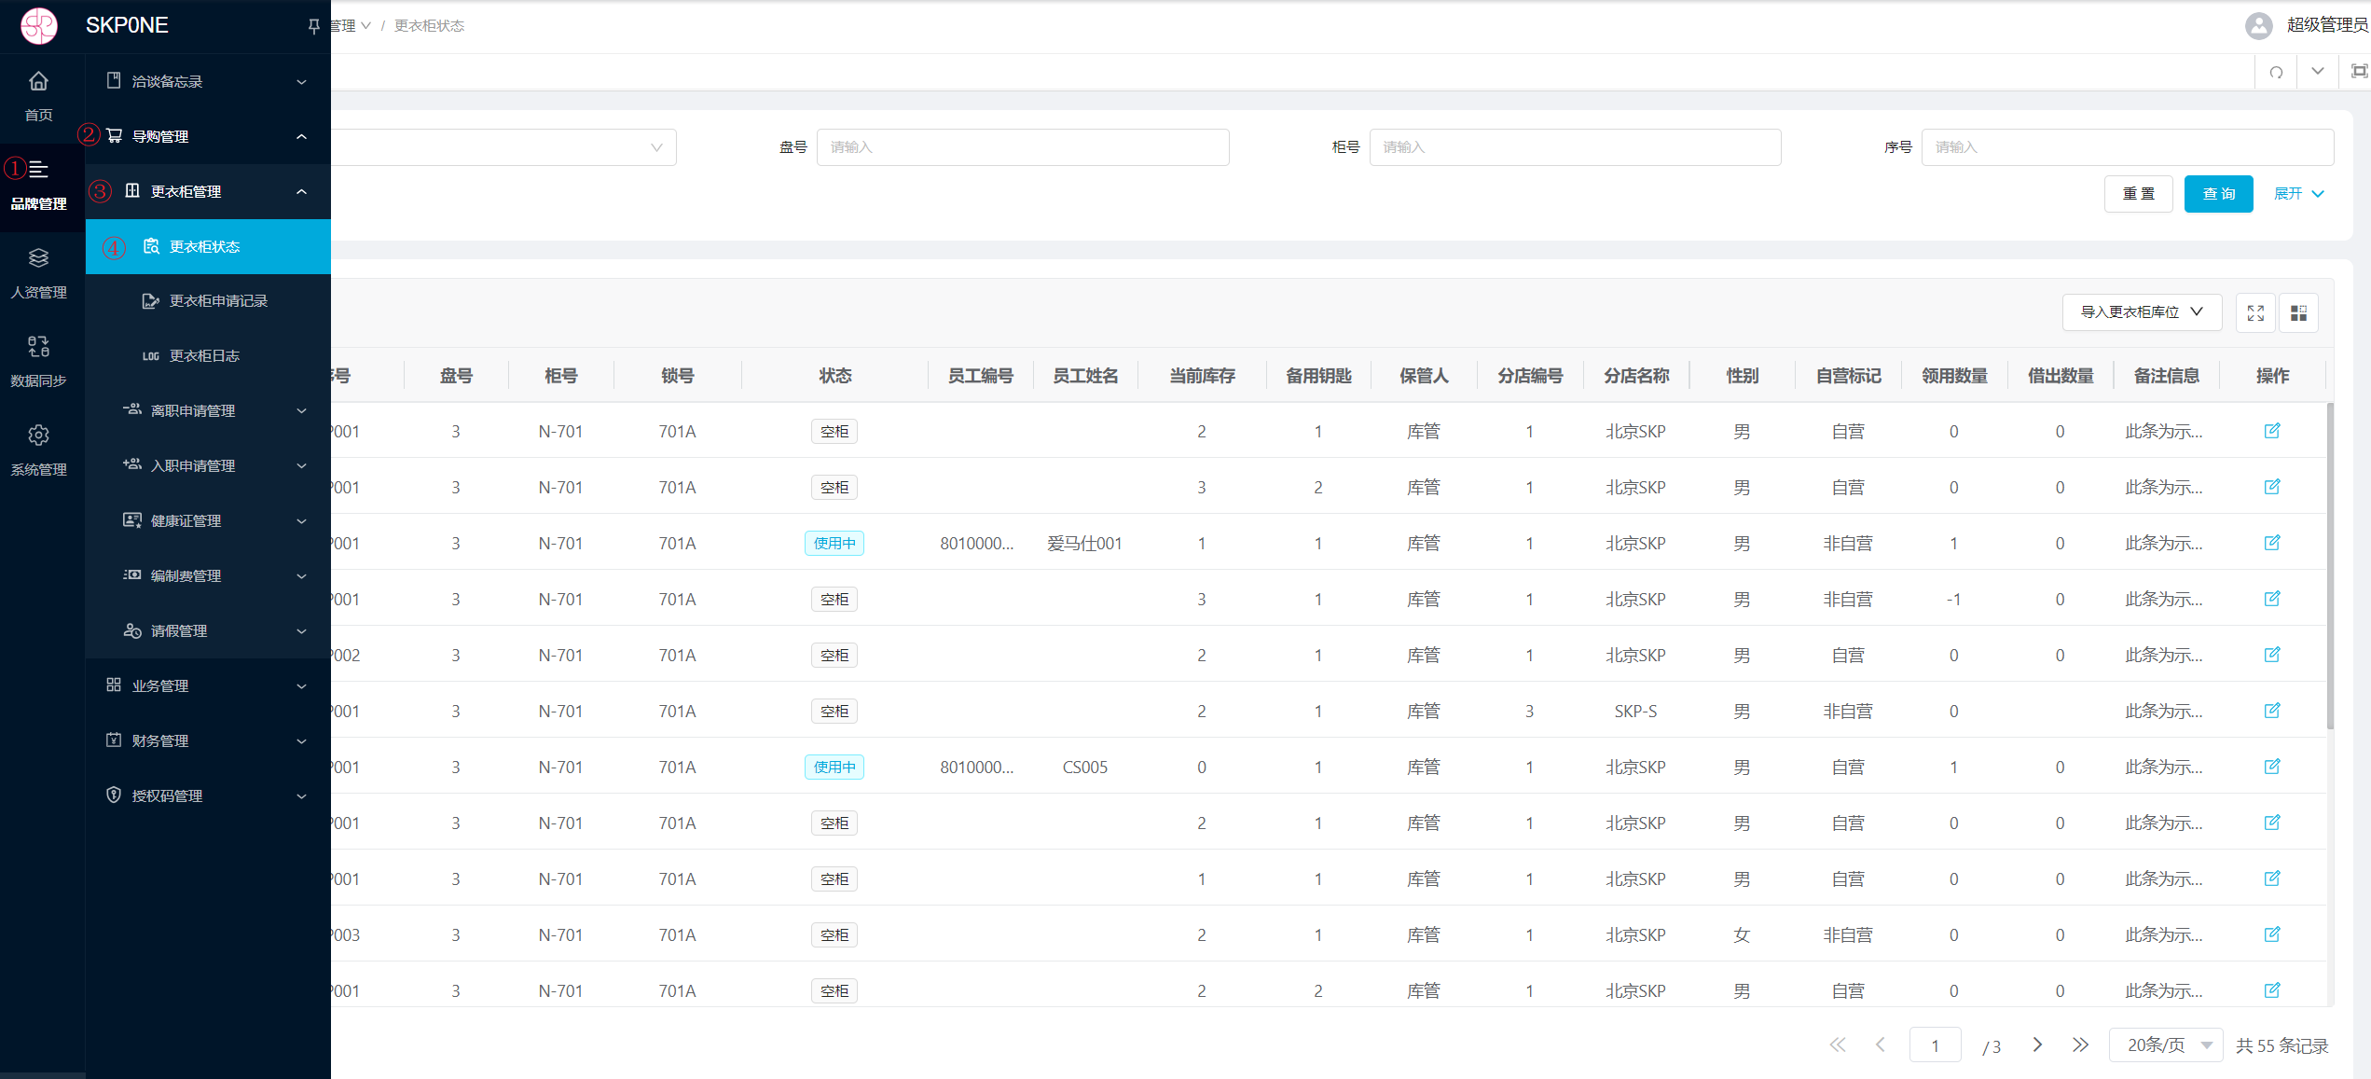Click the page number input box
2371x1079 pixels.
click(x=1935, y=1044)
